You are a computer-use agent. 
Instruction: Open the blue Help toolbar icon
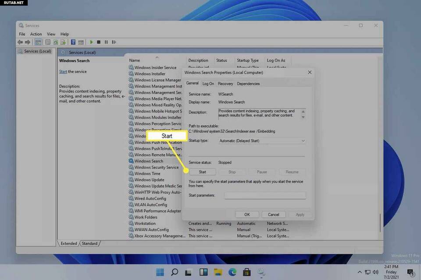tap(73, 42)
